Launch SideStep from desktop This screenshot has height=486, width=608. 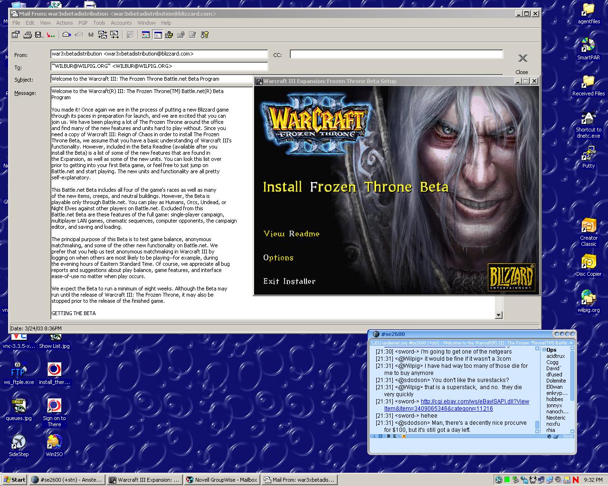19,446
